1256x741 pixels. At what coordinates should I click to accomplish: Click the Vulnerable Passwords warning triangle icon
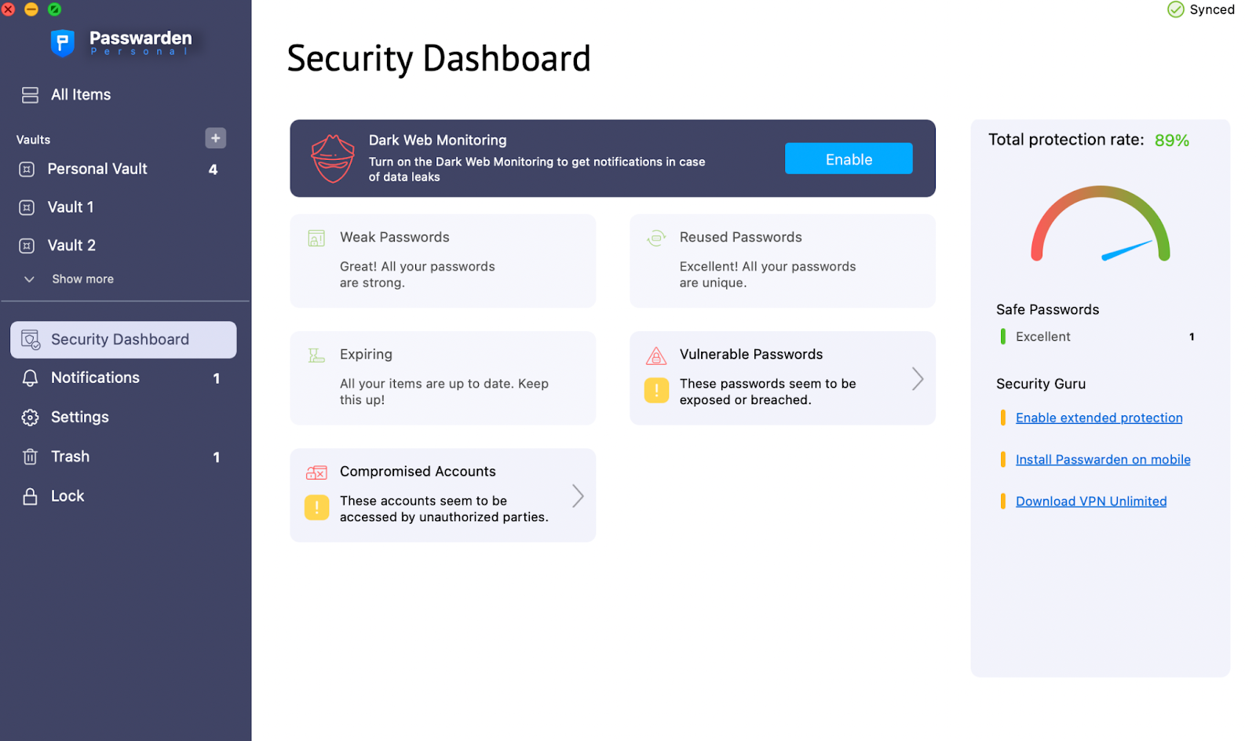656,356
